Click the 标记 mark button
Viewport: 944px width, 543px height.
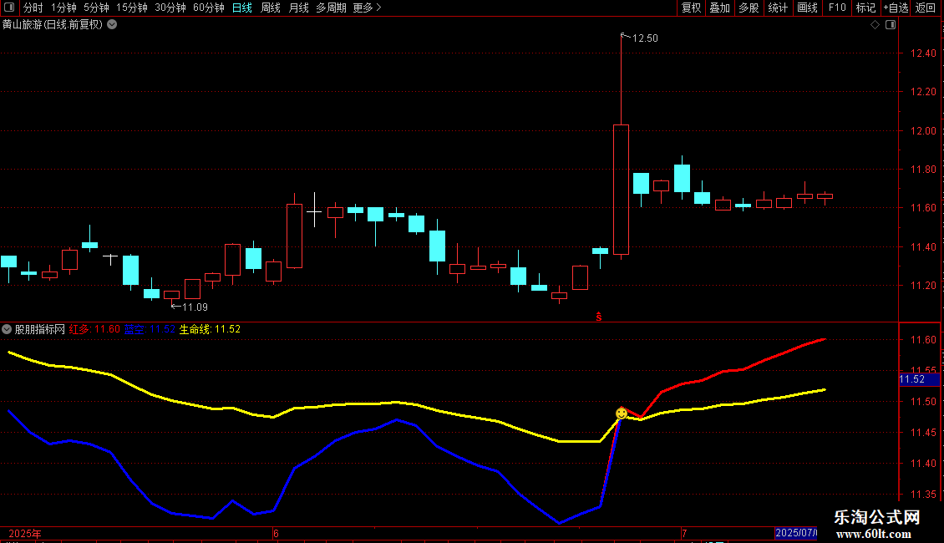(865, 8)
